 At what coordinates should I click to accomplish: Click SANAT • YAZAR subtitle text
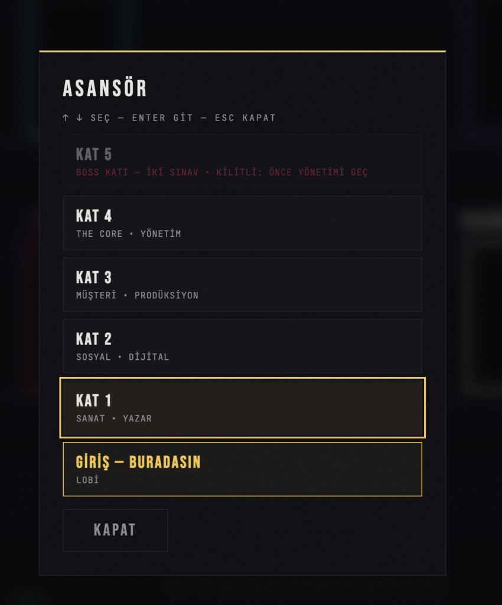[114, 419]
